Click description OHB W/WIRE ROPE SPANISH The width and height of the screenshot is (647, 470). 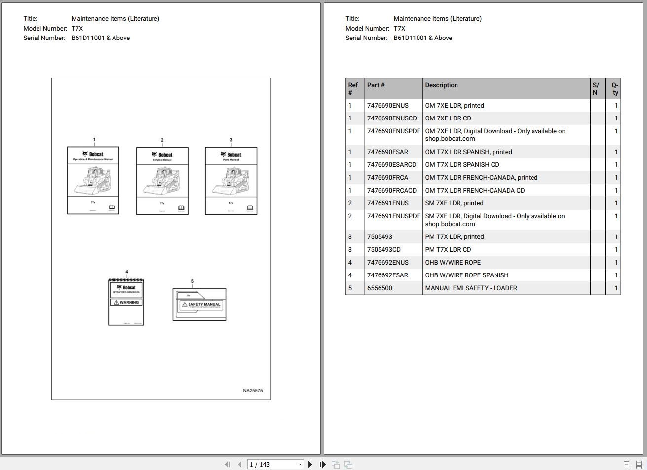(467, 275)
